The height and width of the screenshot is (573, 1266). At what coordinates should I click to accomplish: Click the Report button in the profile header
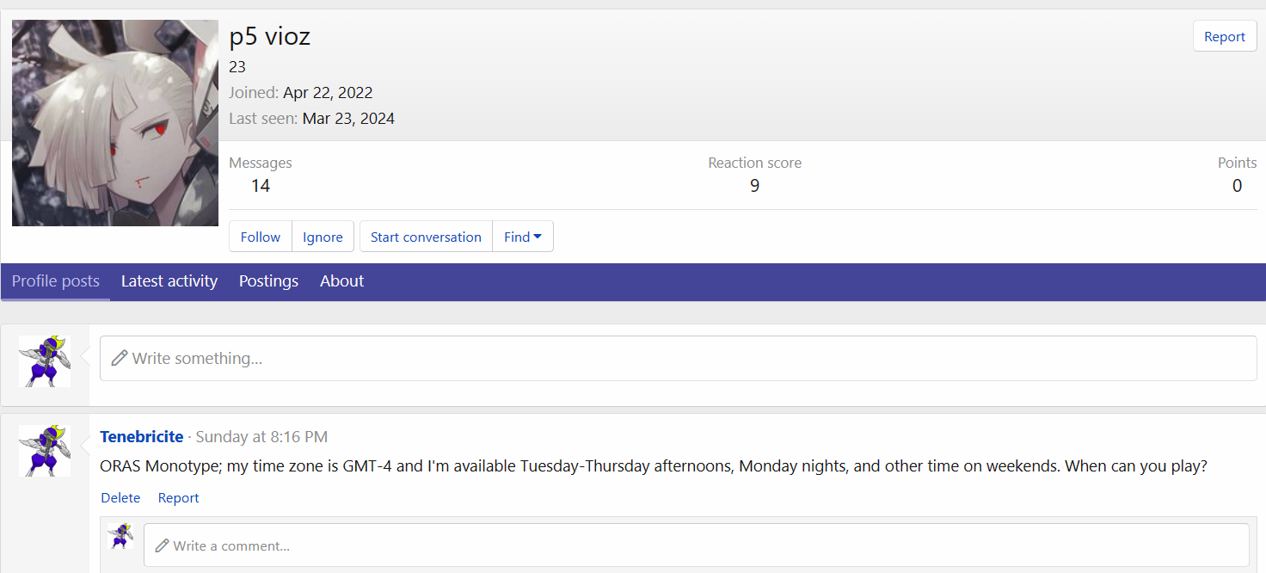point(1224,37)
